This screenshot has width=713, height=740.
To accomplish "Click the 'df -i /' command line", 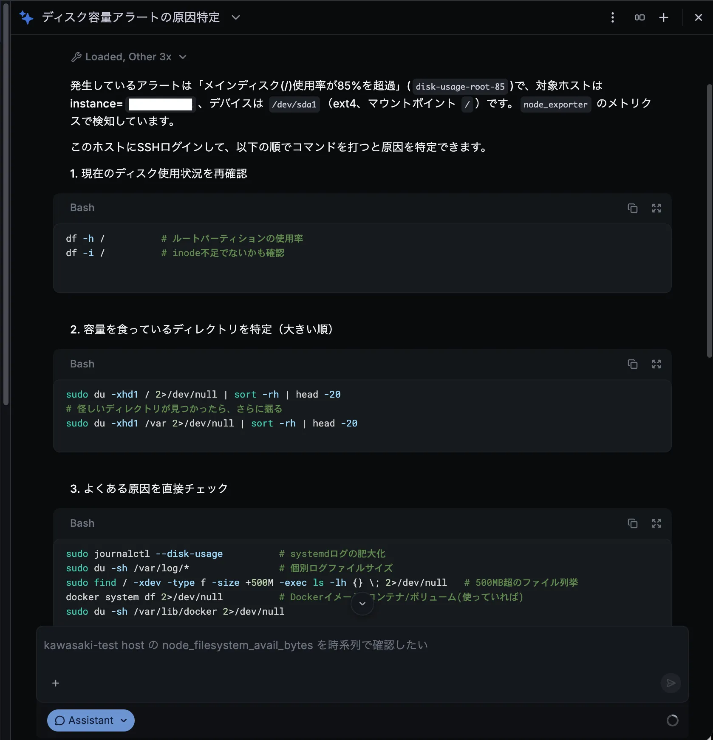I will pyautogui.click(x=85, y=253).
